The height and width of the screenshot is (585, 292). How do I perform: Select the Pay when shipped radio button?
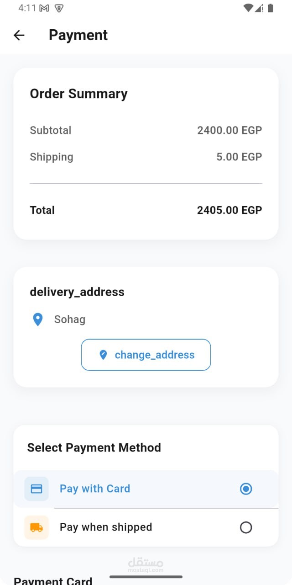pos(246,527)
